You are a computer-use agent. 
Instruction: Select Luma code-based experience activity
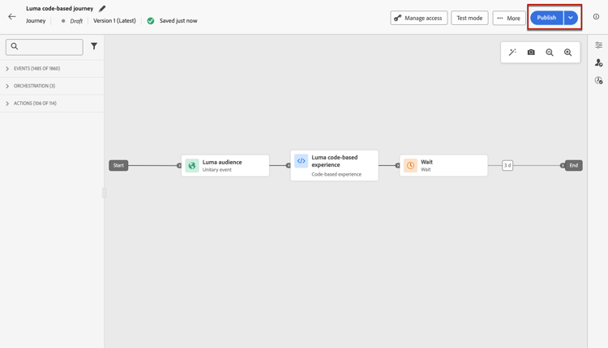click(334, 165)
